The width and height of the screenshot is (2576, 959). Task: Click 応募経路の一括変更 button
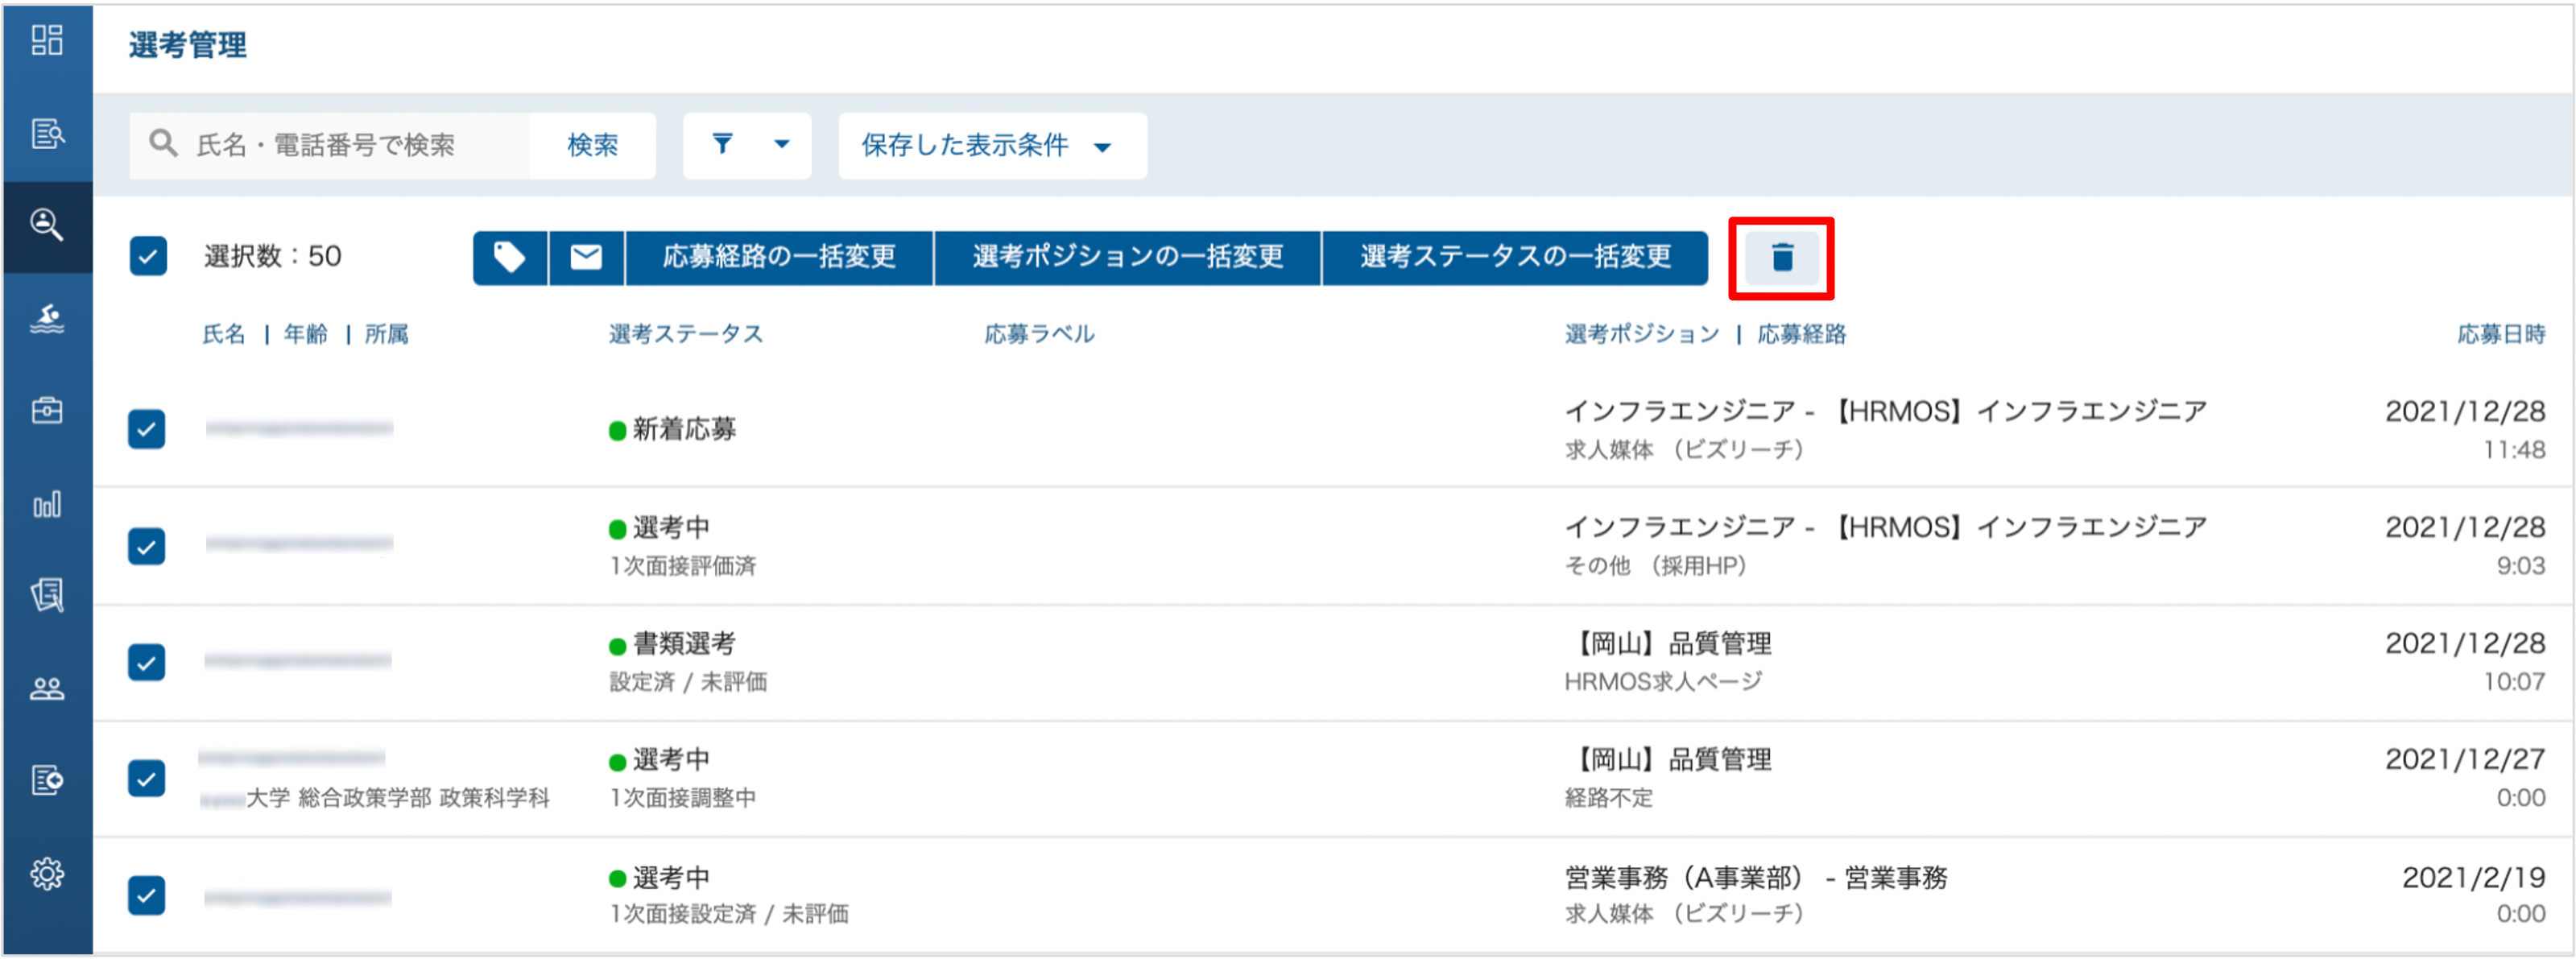click(x=779, y=258)
